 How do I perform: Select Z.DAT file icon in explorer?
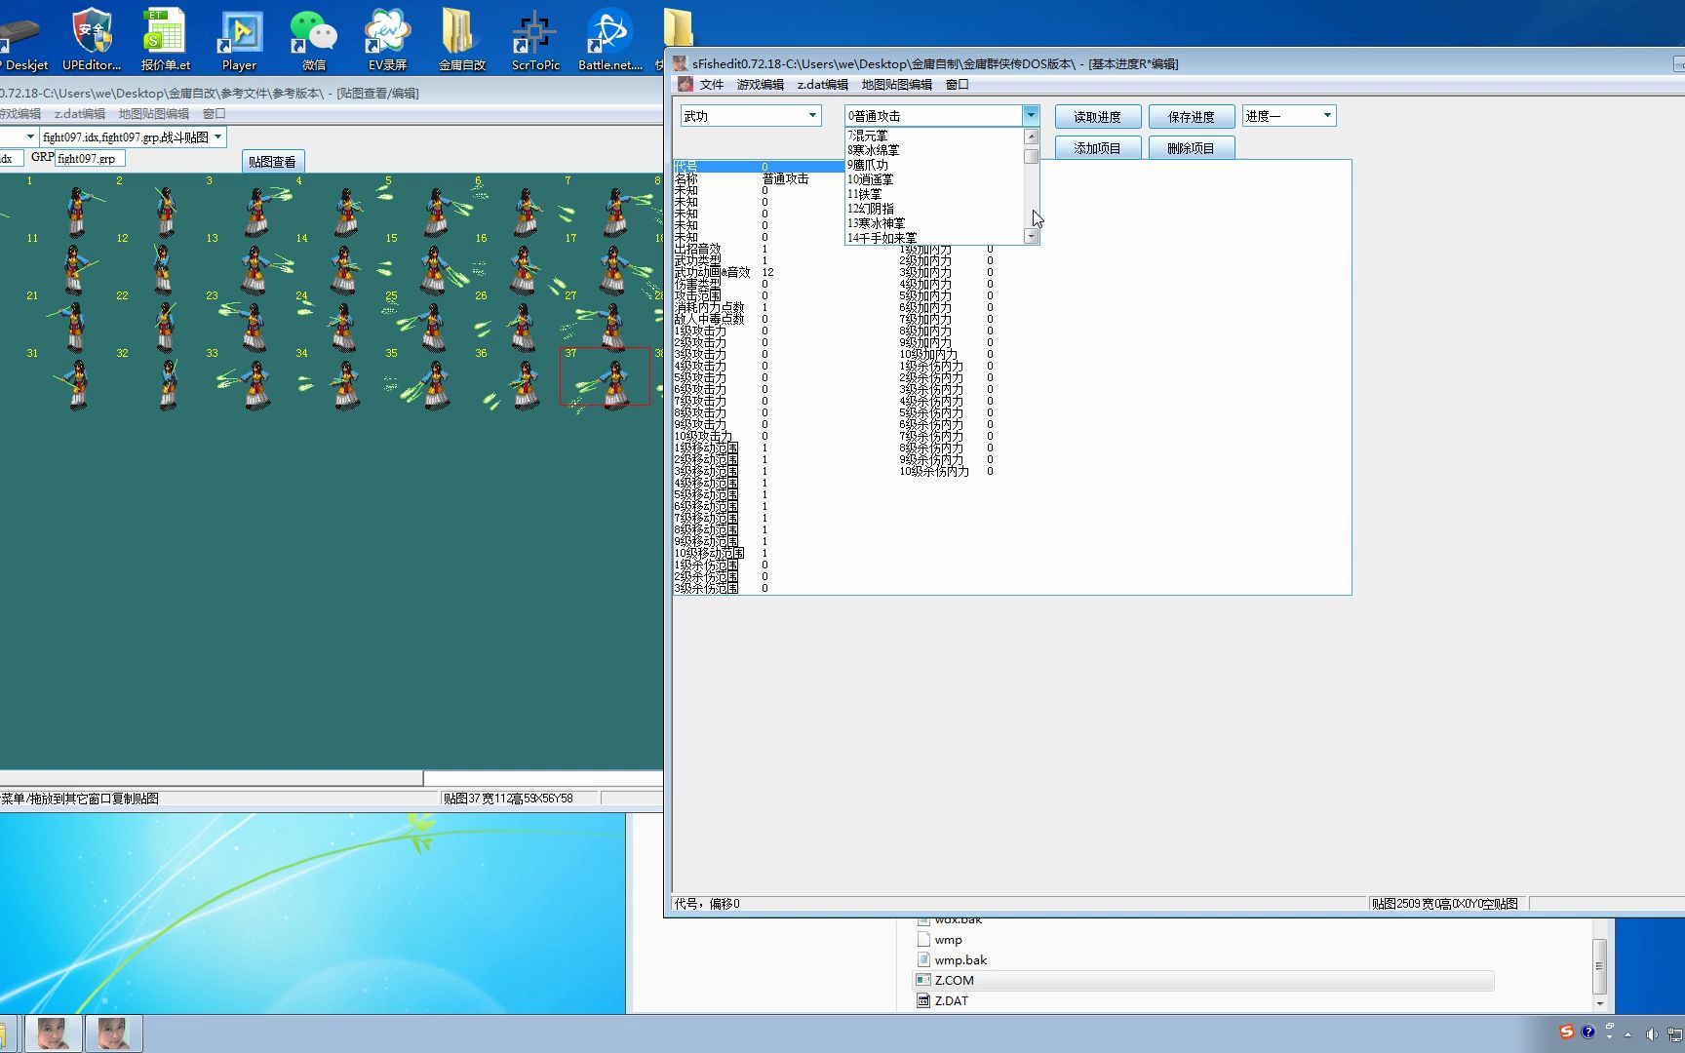coord(923,1000)
